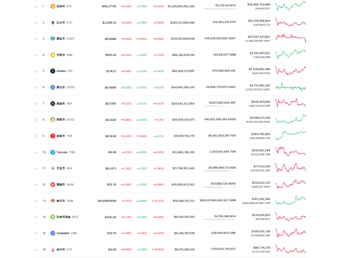Click ETH price $2,509.25

pos(109,23)
